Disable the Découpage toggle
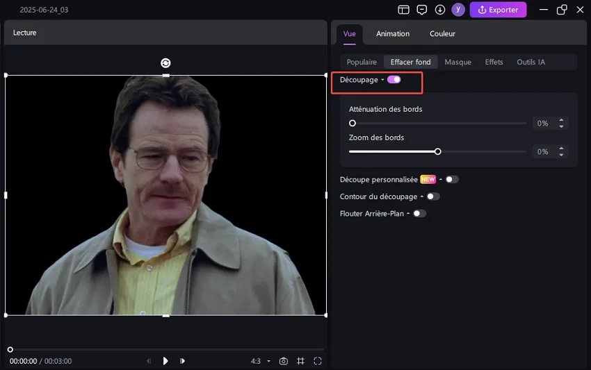This screenshot has height=370, width=591. point(394,80)
